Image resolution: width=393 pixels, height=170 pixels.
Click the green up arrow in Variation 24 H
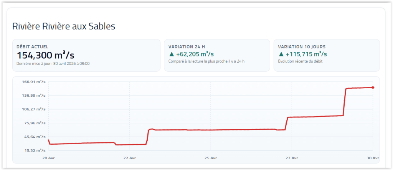172,54
